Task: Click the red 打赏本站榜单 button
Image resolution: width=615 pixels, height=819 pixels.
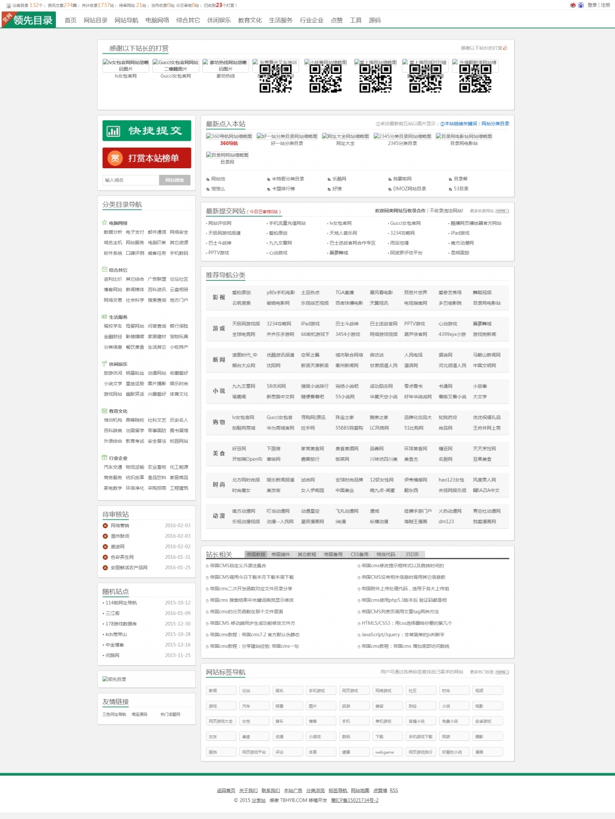Action: (x=147, y=158)
